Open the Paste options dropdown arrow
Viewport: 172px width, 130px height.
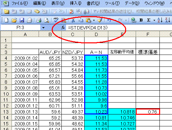pos(94,20)
